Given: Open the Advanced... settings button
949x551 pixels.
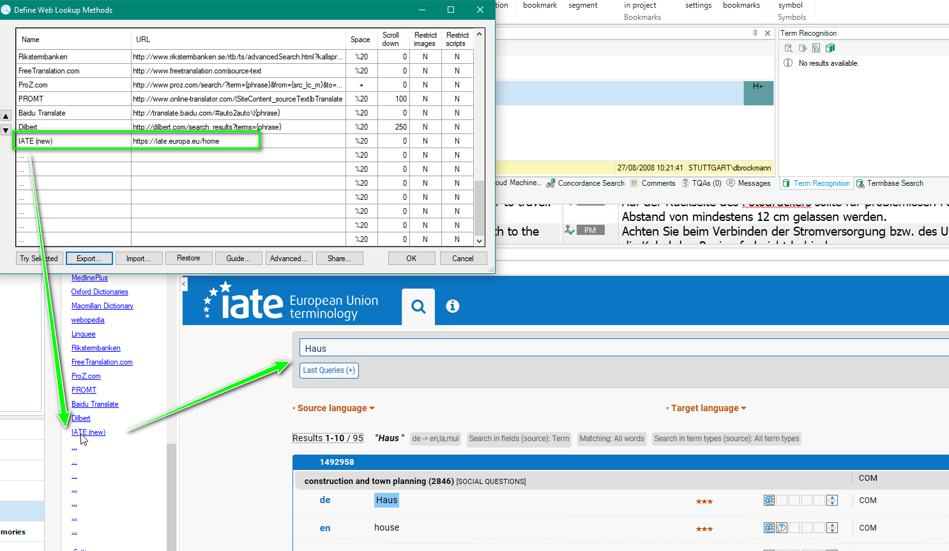Looking at the screenshot, I should point(289,259).
